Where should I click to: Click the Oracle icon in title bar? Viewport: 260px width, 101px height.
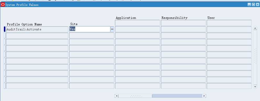(x=3, y=5)
